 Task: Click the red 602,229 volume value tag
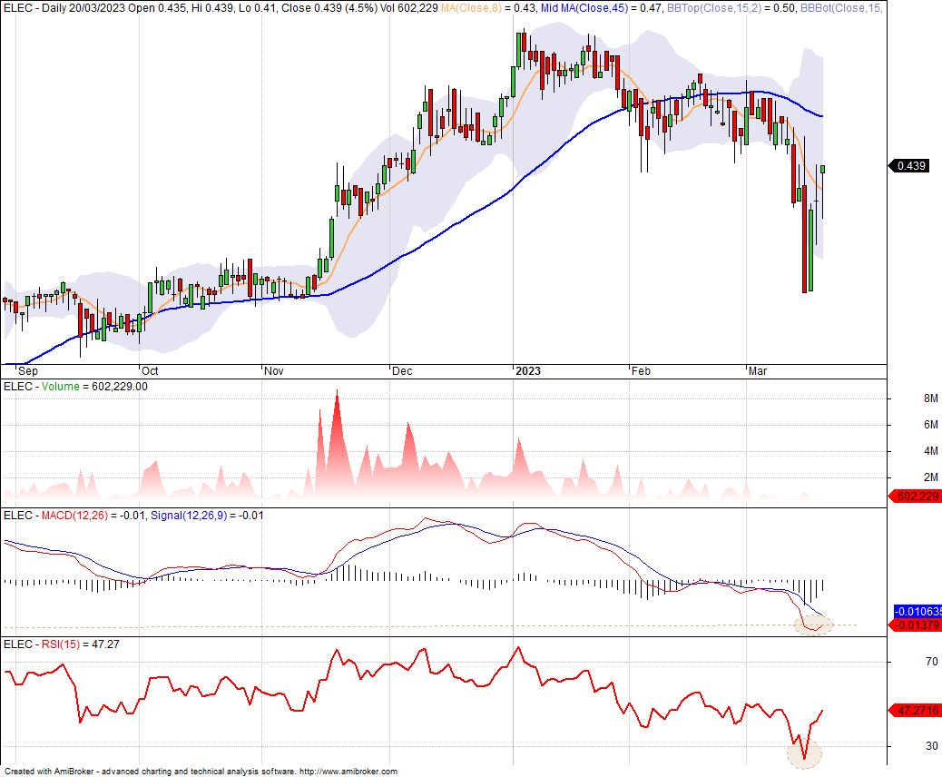916,496
